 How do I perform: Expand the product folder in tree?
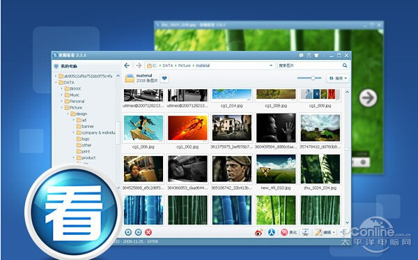tap(74, 158)
